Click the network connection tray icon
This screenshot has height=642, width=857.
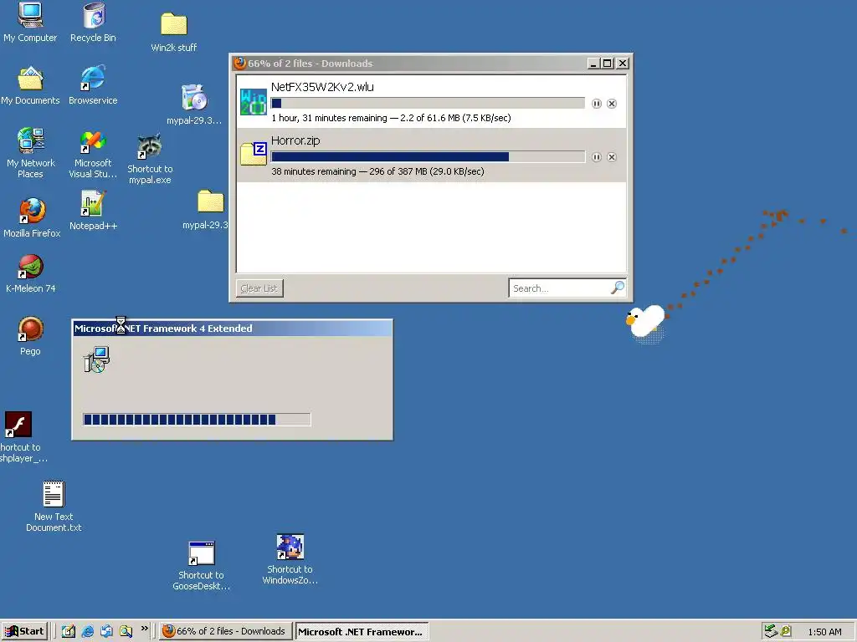[x=771, y=631]
